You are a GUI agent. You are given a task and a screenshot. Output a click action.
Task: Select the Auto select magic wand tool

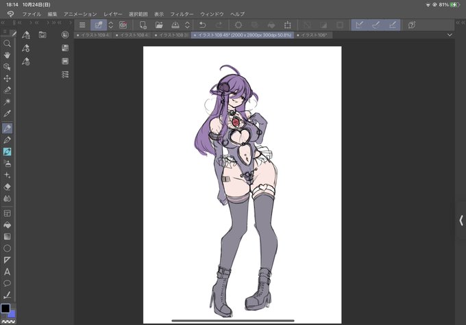coord(7,102)
